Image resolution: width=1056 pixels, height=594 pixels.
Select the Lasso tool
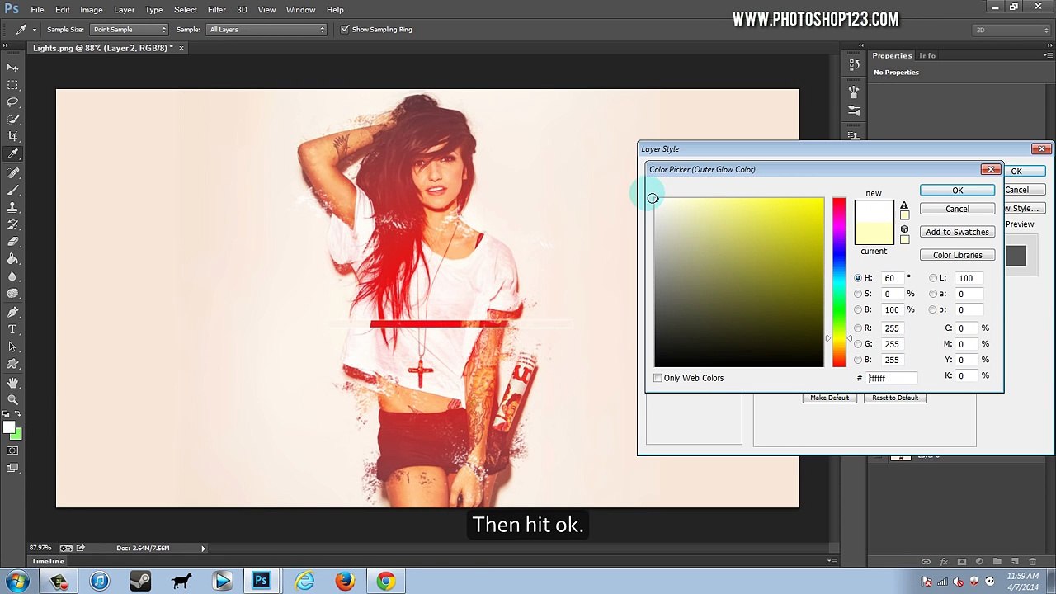pos(12,102)
